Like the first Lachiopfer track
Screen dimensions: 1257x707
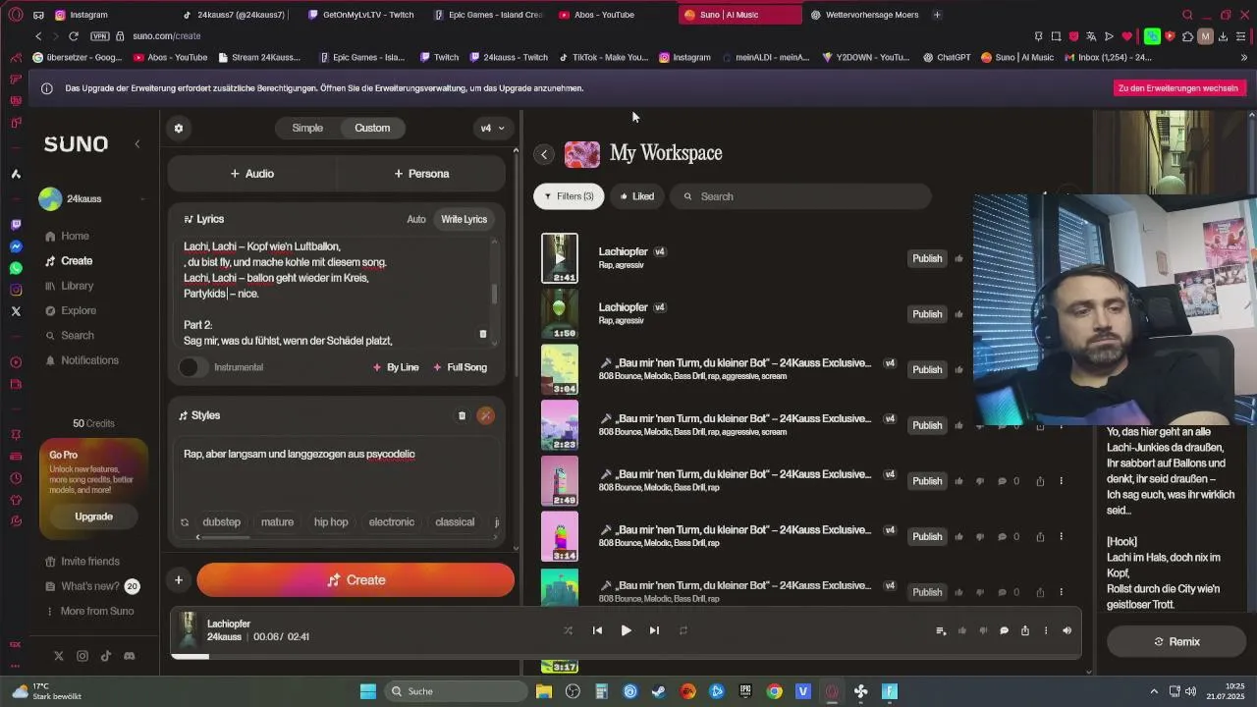(x=958, y=259)
